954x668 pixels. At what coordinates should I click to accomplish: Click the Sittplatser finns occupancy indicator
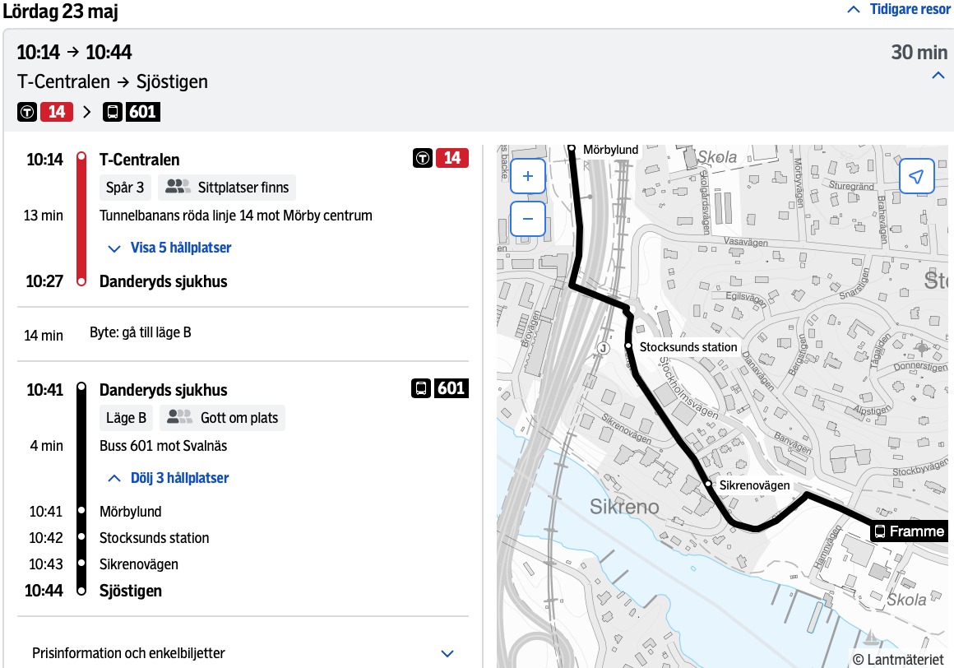coord(227,188)
